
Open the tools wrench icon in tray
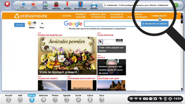coord(131,99)
